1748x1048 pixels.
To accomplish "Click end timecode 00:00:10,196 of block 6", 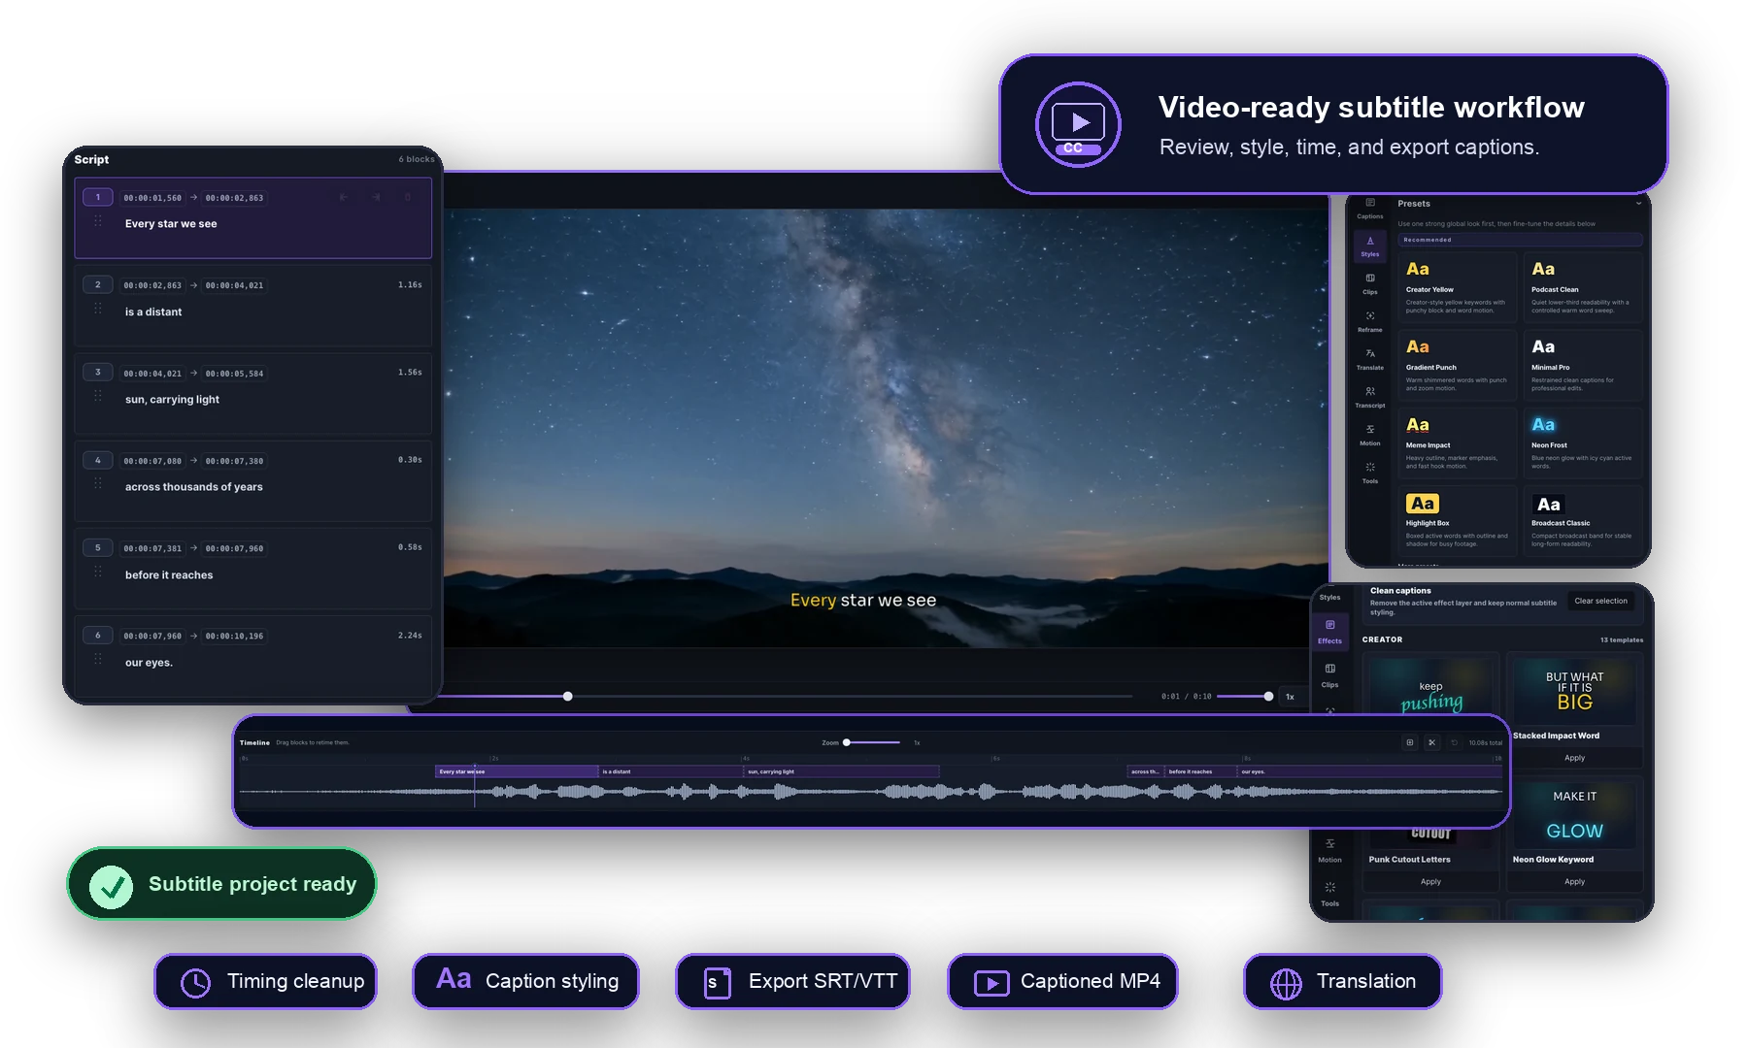I will tap(234, 637).
